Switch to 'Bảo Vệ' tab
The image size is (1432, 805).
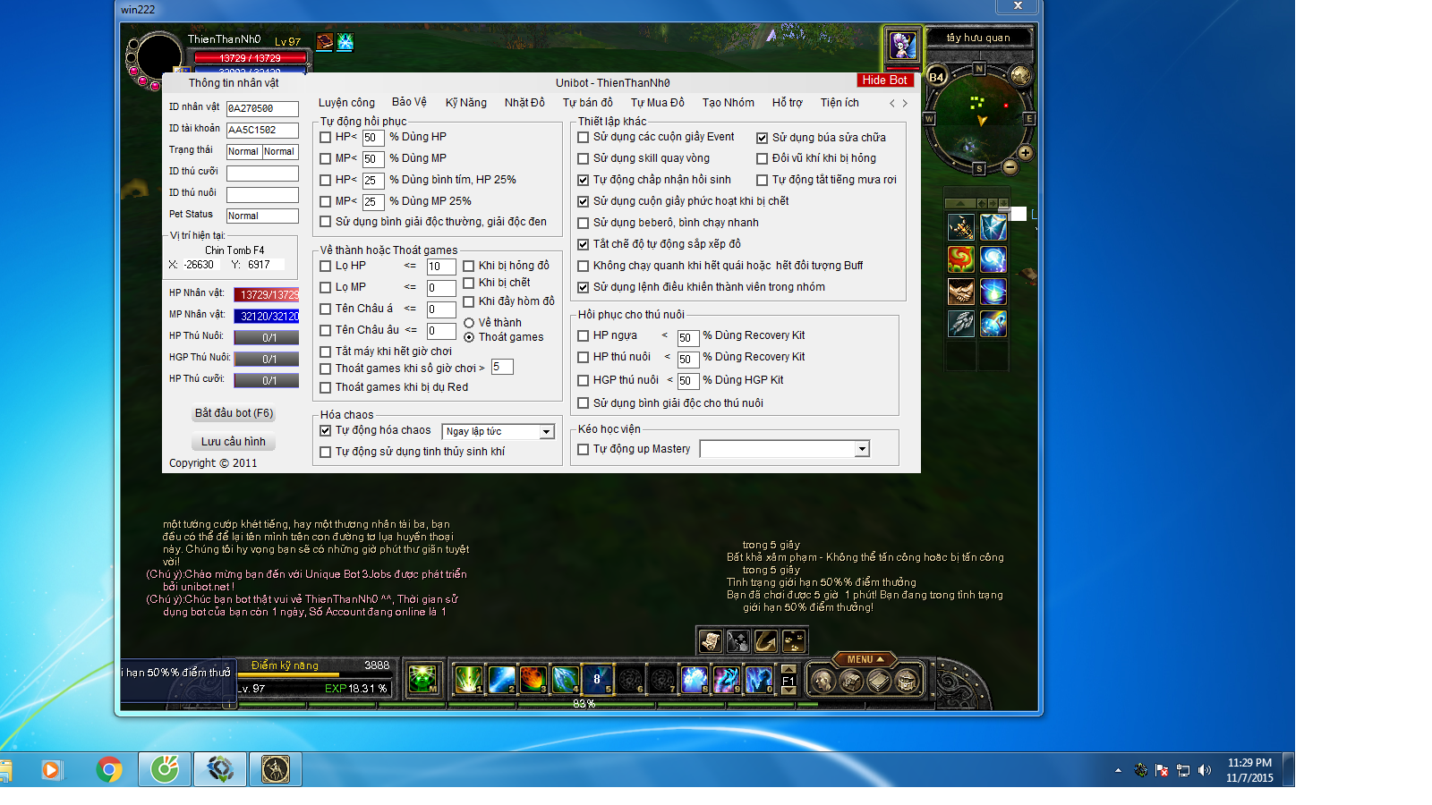(x=409, y=102)
